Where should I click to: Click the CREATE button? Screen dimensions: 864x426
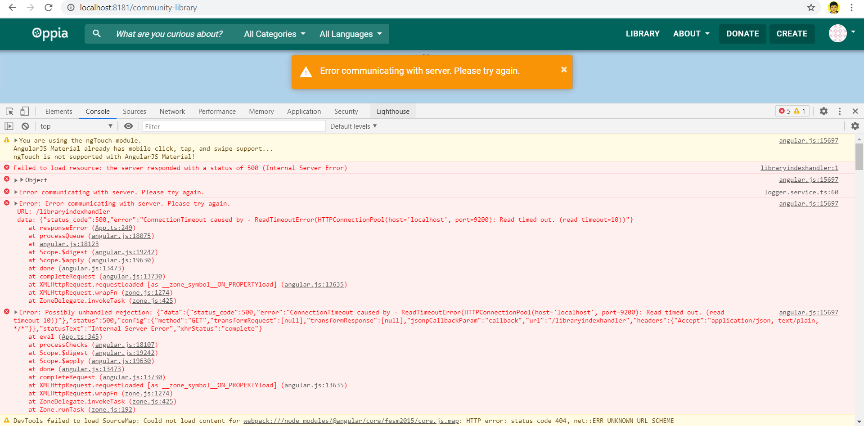point(792,34)
